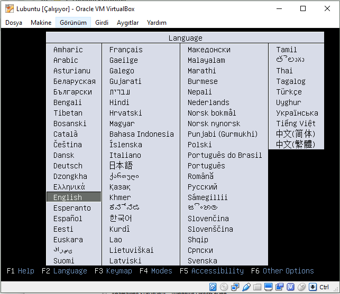Image resolution: width=340 pixels, height=294 pixels.
Task: Open the Aygıtlar menu
Action: click(x=127, y=23)
